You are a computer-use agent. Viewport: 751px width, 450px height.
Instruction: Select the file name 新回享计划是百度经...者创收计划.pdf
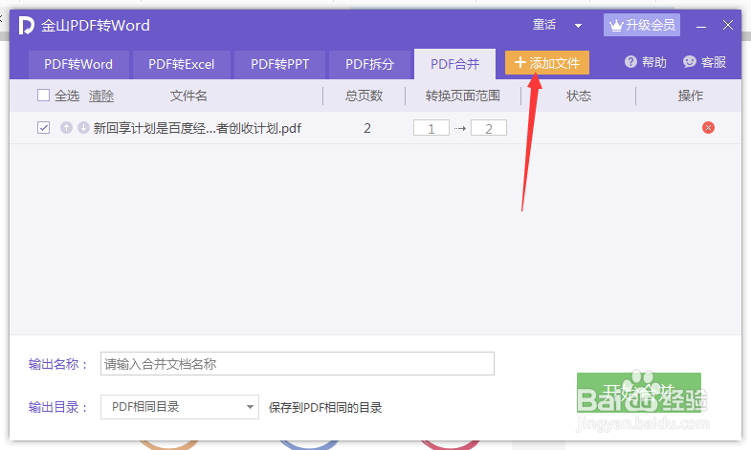[x=197, y=128]
